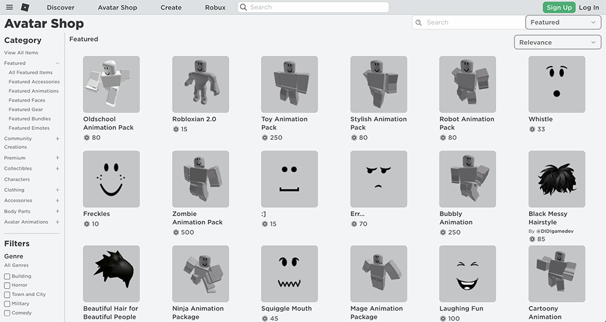Select the Characters category
Image resolution: width=606 pixels, height=322 pixels.
(x=17, y=180)
